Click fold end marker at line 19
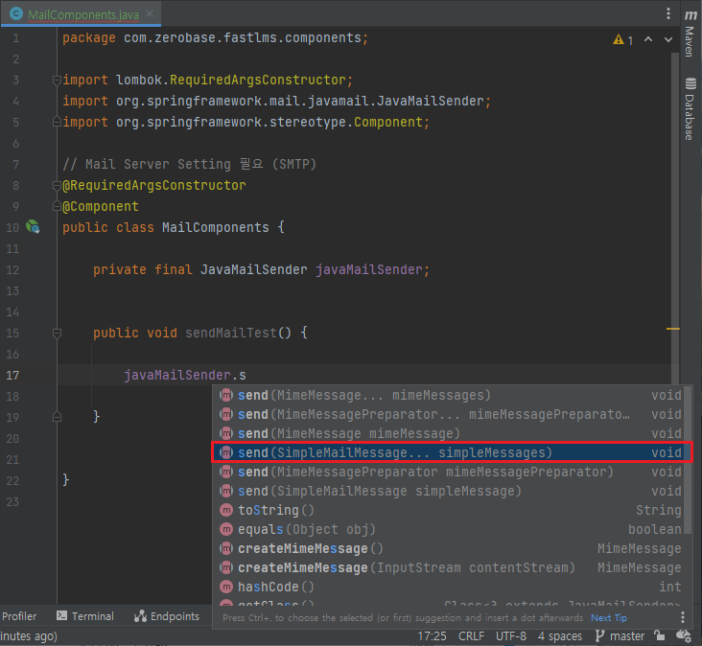This screenshot has width=702, height=646. [x=57, y=417]
